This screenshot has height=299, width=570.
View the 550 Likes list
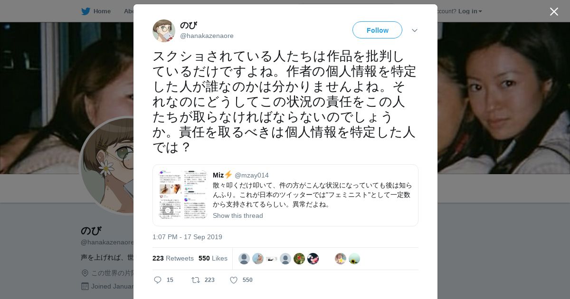(x=213, y=258)
